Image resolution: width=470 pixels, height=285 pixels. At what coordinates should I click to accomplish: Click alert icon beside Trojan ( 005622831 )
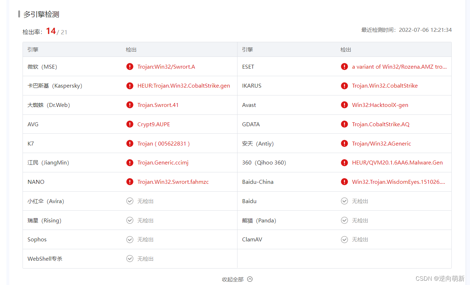click(x=130, y=143)
